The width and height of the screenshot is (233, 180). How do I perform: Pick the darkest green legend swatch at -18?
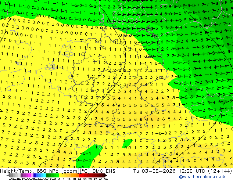(47, 175)
